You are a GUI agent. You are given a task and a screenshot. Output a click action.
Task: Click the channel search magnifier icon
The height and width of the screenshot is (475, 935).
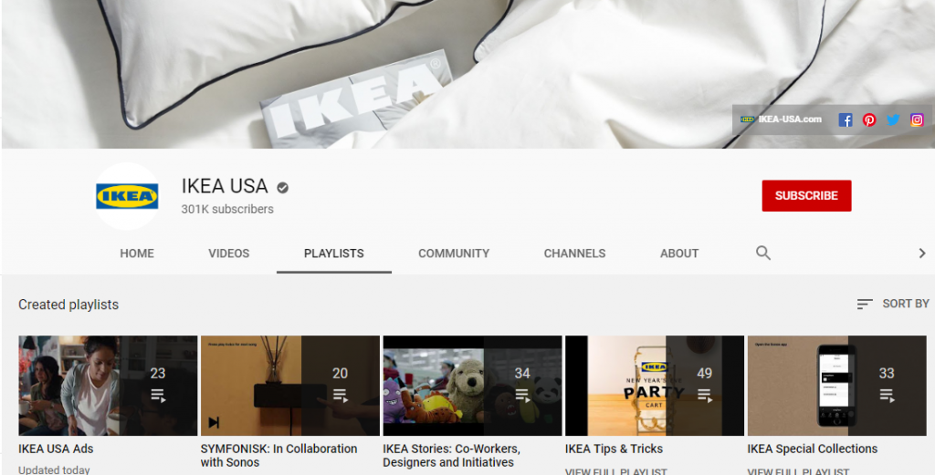[x=763, y=253]
